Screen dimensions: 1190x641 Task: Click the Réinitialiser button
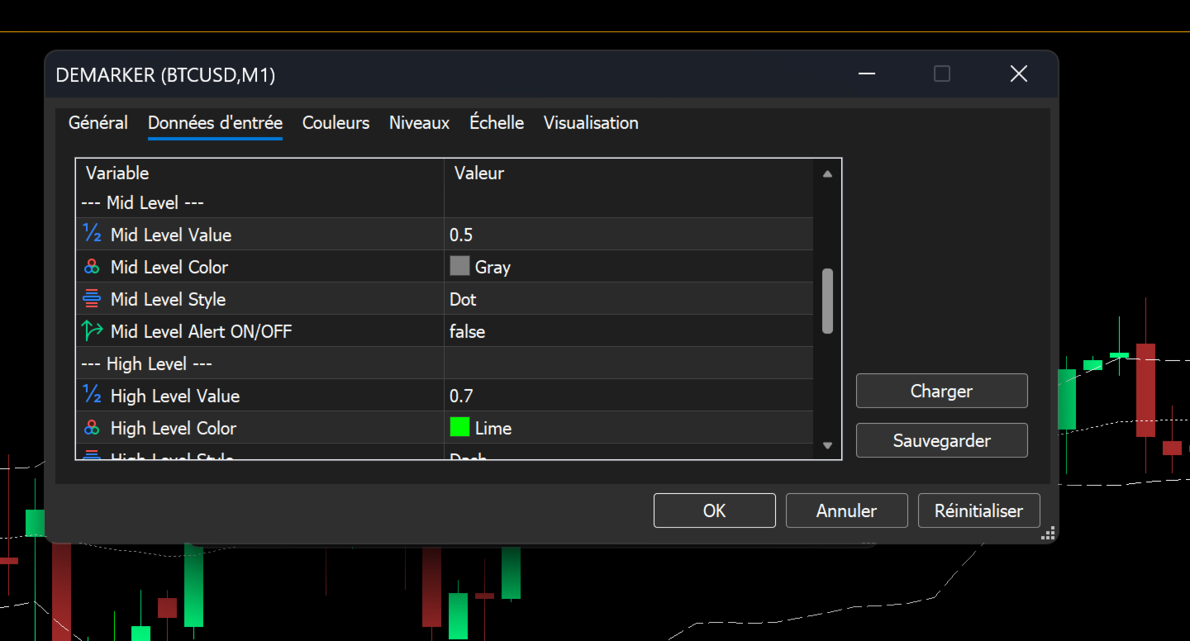click(x=978, y=510)
